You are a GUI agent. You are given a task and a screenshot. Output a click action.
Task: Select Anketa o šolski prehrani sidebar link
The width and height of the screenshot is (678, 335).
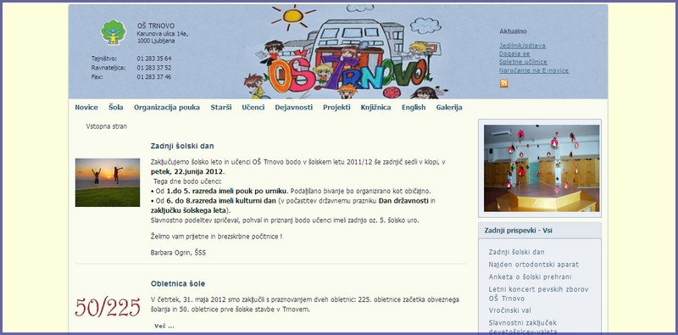point(531,276)
